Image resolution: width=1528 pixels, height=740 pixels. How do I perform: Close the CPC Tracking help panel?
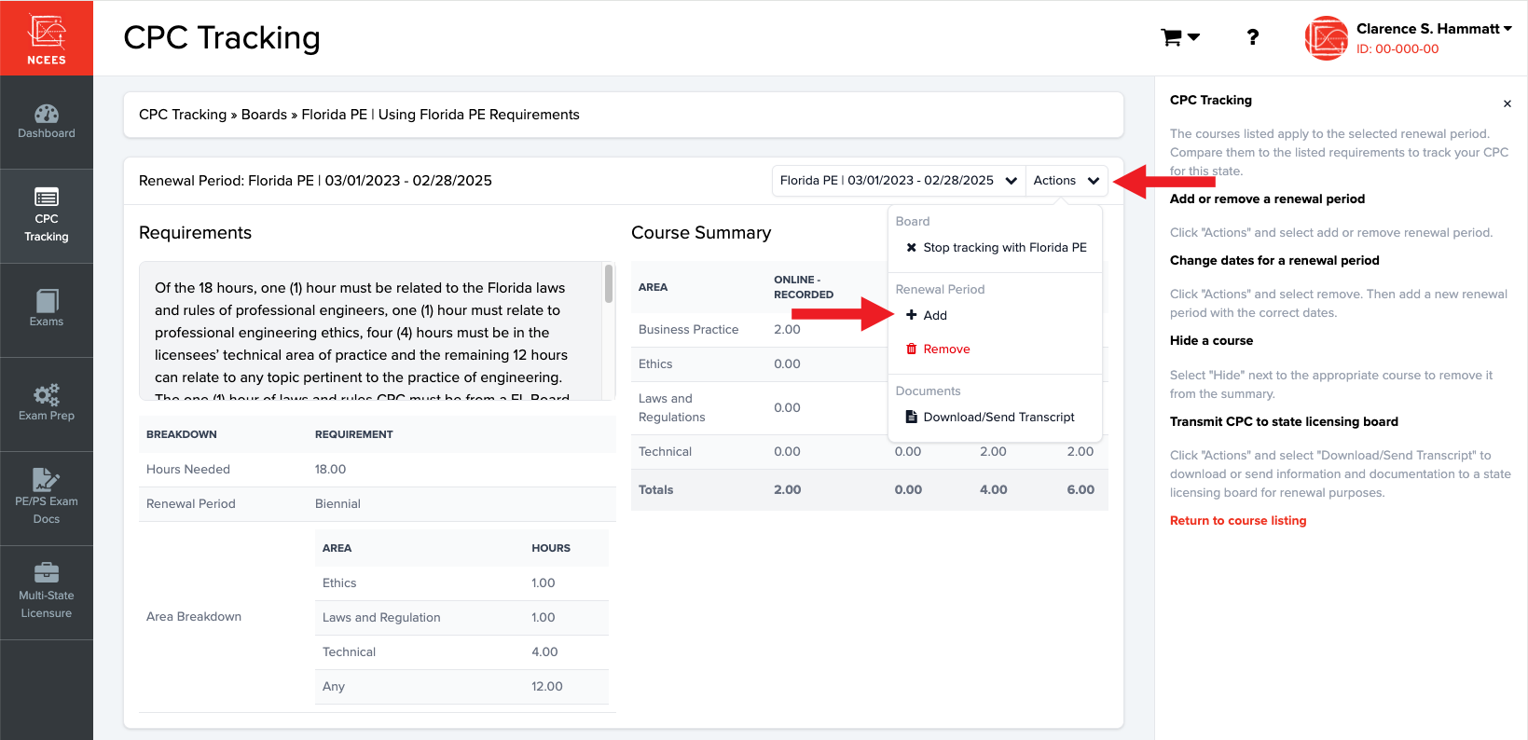click(x=1507, y=103)
